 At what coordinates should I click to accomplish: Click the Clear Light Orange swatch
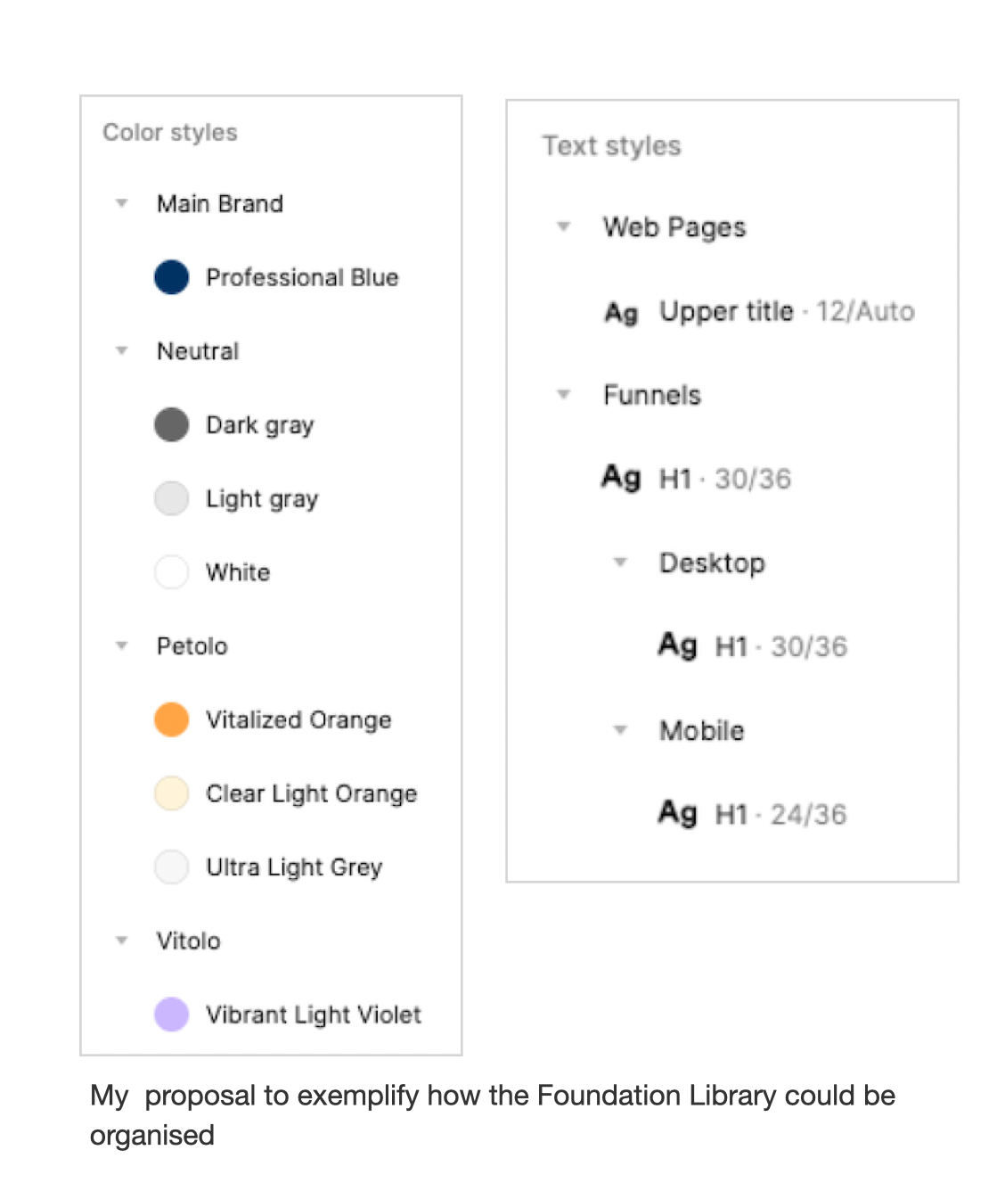tap(171, 793)
